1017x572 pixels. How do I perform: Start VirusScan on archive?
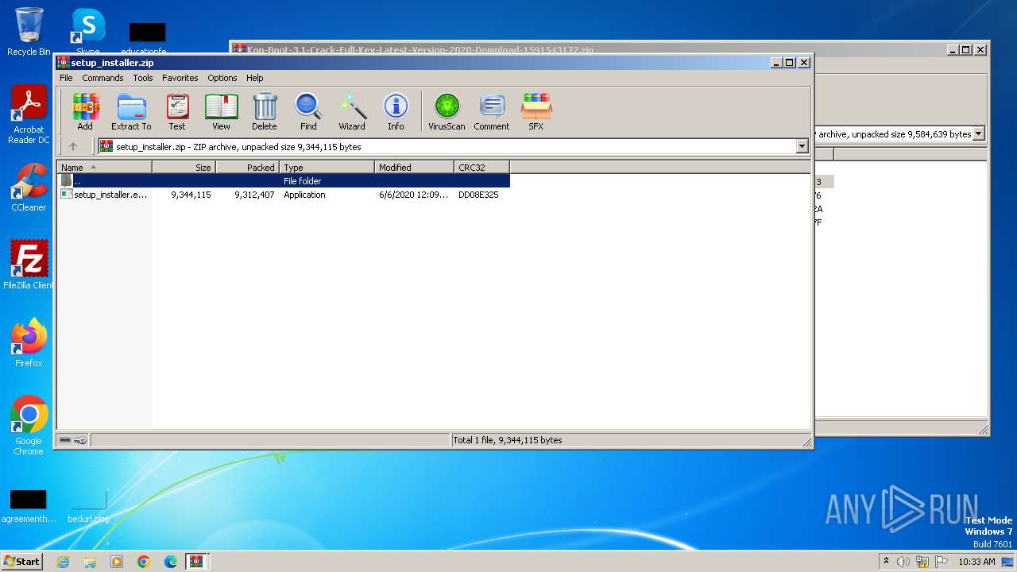pos(447,111)
